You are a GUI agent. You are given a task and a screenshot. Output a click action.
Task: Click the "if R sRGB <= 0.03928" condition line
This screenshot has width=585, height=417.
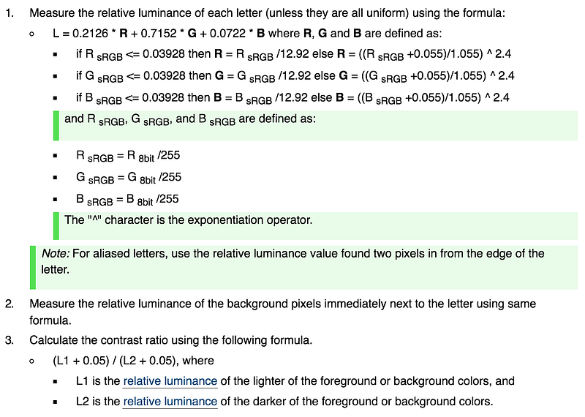[293, 55]
